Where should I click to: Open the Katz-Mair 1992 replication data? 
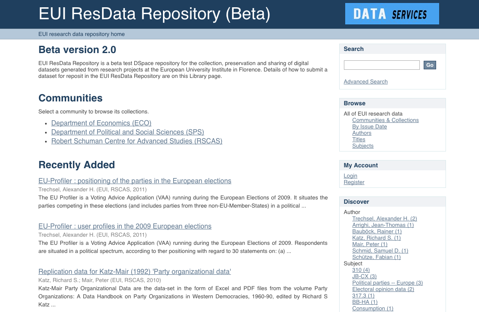pos(134,271)
